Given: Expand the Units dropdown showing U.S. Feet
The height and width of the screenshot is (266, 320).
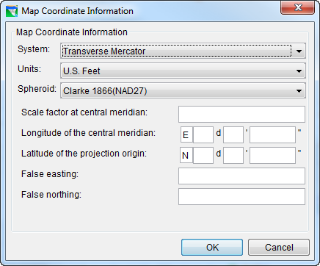Looking at the screenshot, I should 183,71.
